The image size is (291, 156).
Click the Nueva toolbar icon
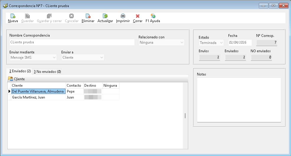click(x=13, y=16)
